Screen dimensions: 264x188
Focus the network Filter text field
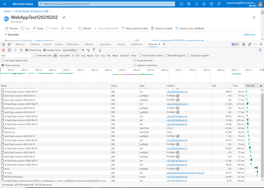16,55
